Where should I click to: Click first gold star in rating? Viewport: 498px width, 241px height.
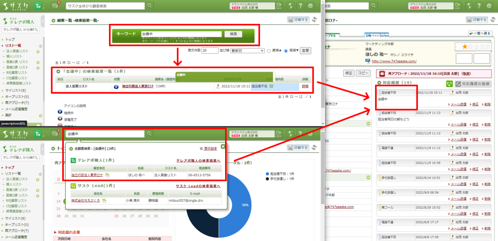(465, 47)
